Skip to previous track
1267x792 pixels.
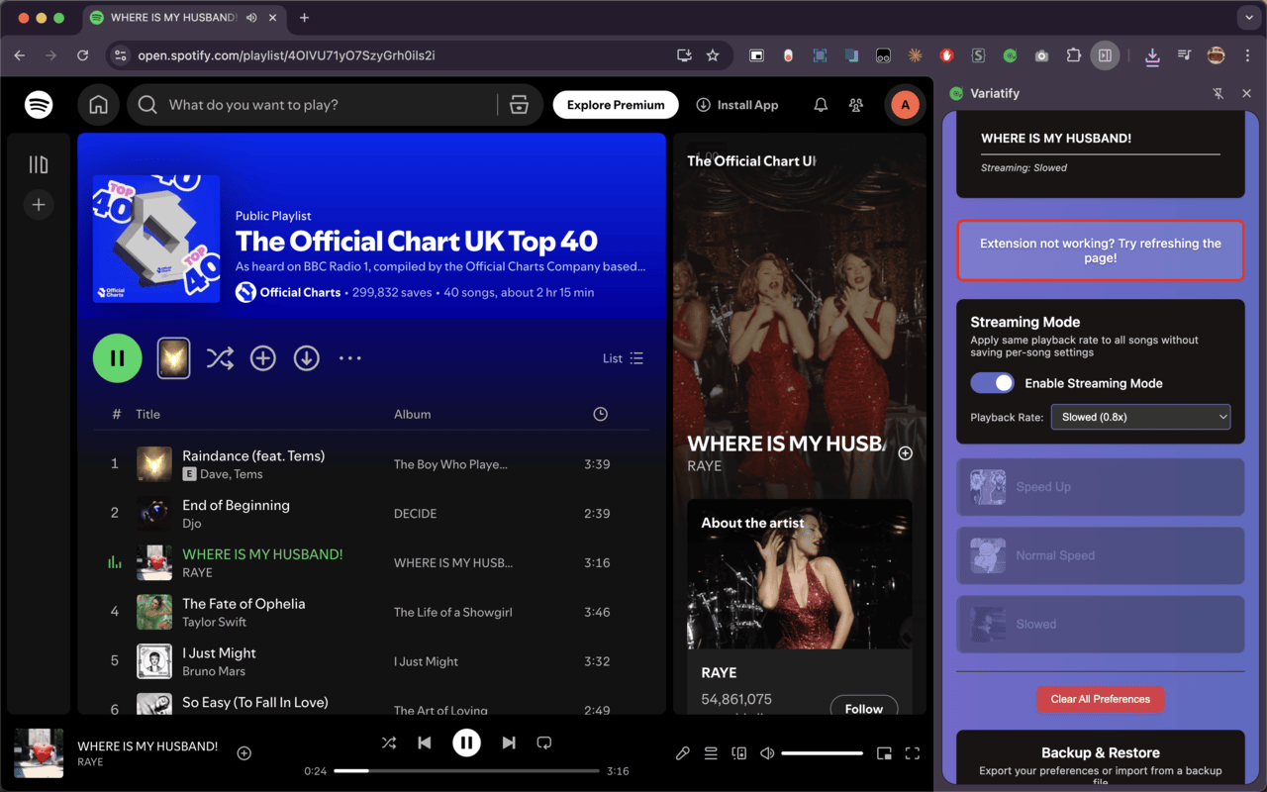(425, 742)
